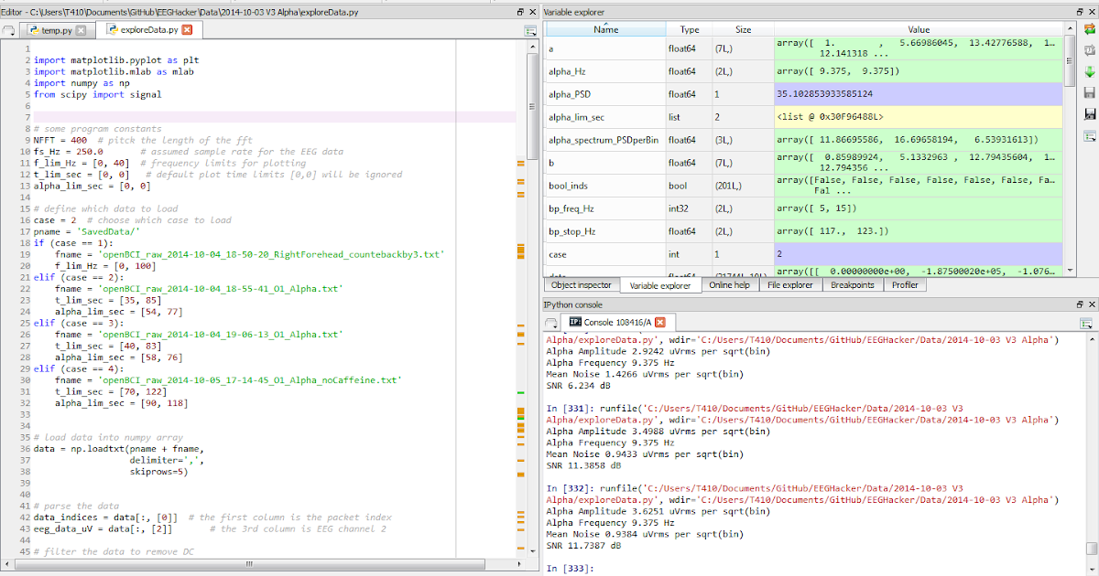Click the save data as icon
The image size is (1099, 576).
pos(1089,112)
